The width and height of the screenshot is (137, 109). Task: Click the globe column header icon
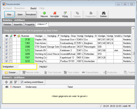11,36
